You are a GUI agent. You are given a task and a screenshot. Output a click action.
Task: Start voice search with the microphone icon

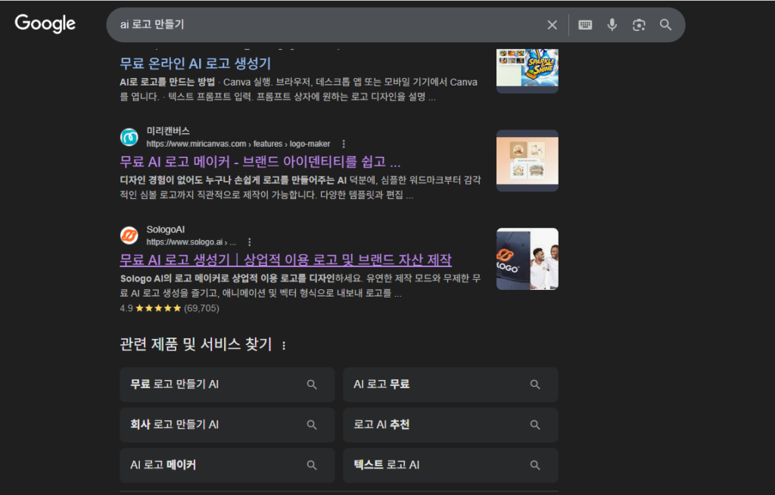click(x=612, y=25)
